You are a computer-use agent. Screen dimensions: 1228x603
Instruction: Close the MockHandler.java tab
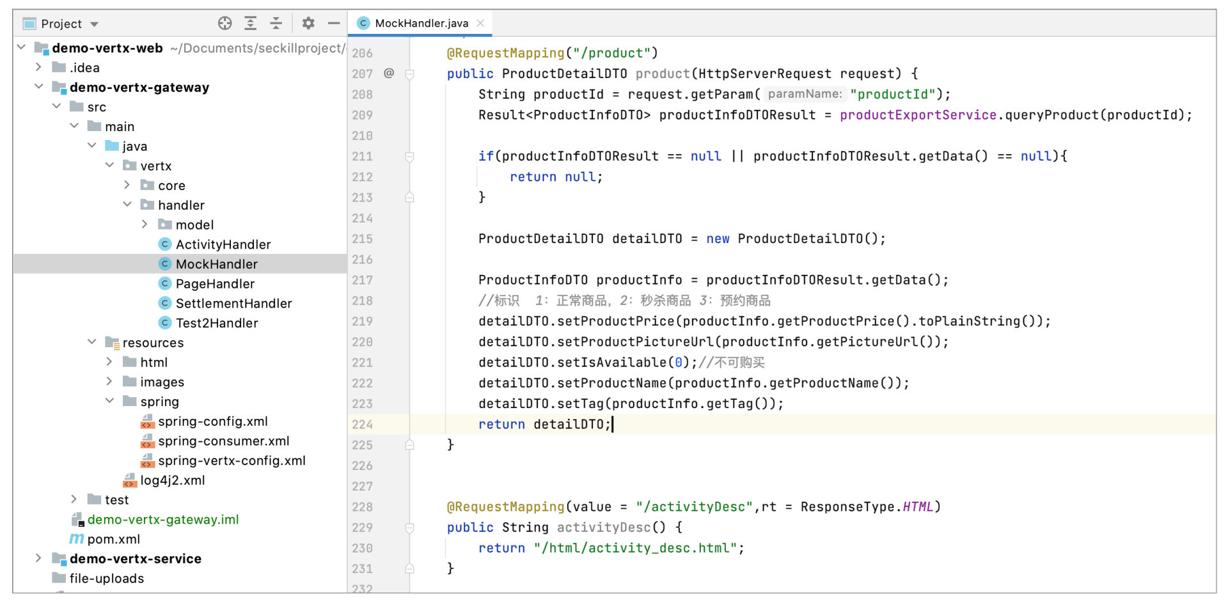tap(480, 23)
